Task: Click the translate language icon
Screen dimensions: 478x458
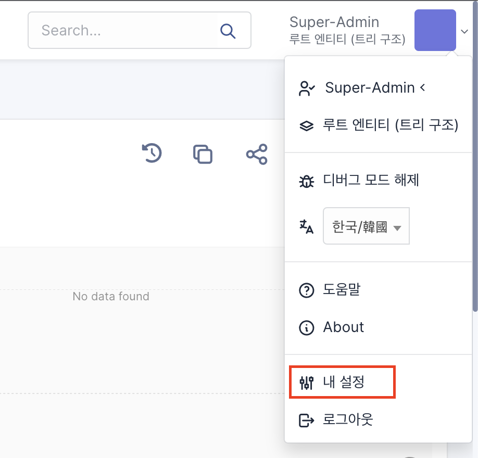Action: coord(306,226)
